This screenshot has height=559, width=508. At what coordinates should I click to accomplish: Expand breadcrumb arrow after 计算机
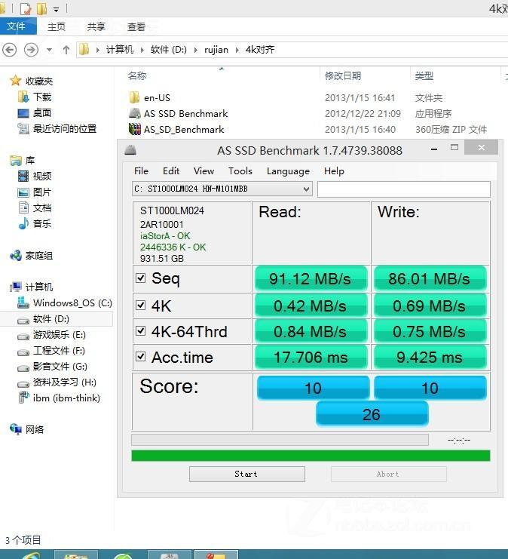142,50
